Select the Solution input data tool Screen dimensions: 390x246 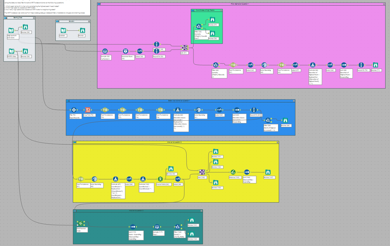[x=63, y=30]
